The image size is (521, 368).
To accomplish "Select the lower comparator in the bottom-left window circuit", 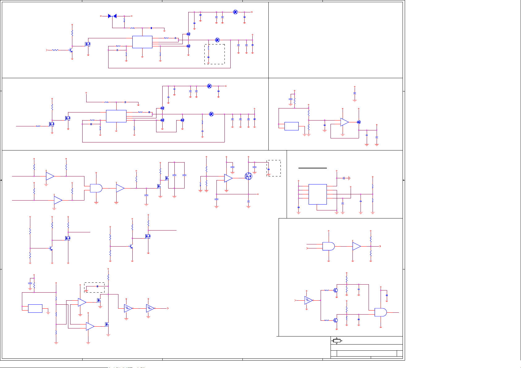I will [90, 326].
